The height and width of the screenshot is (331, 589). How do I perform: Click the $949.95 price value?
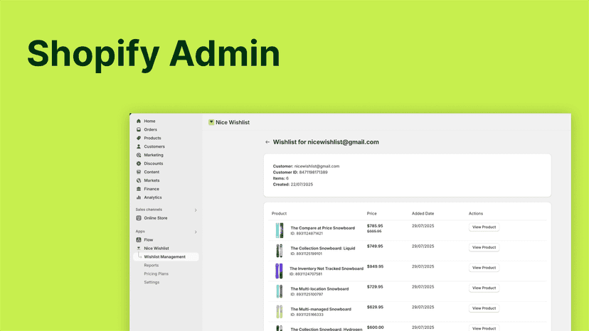click(x=375, y=266)
